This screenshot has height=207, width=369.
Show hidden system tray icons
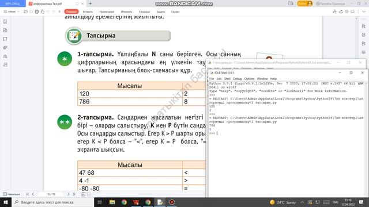coord(302,202)
